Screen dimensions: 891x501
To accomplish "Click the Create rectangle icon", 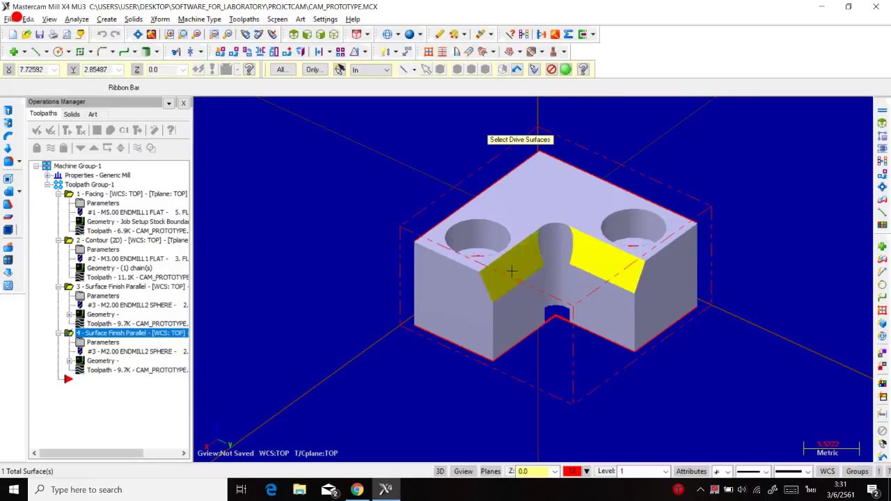I will [x=80, y=51].
